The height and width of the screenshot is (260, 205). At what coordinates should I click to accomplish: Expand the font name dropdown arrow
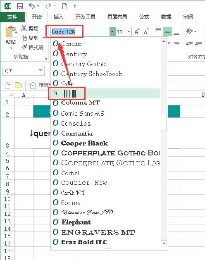click(x=112, y=31)
